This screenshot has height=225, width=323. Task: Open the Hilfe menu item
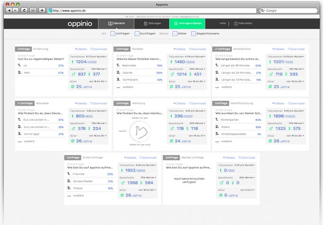coord(222,23)
